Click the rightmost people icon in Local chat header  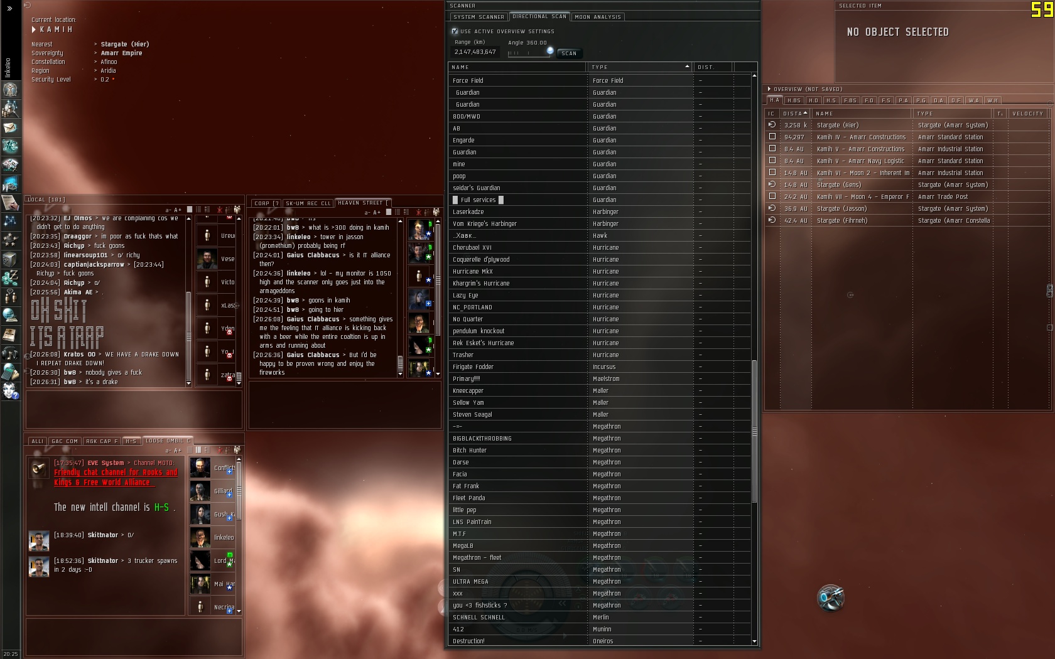tap(237, 210)
